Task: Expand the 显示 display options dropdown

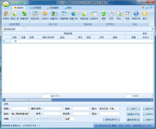Action: click(119, 108)
